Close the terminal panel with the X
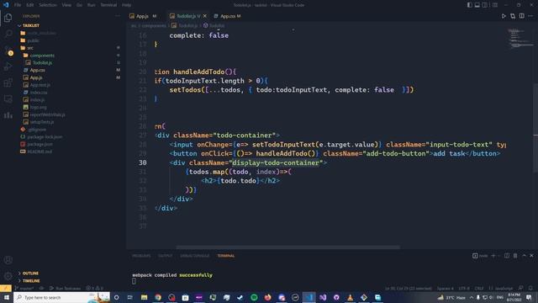 531,256
